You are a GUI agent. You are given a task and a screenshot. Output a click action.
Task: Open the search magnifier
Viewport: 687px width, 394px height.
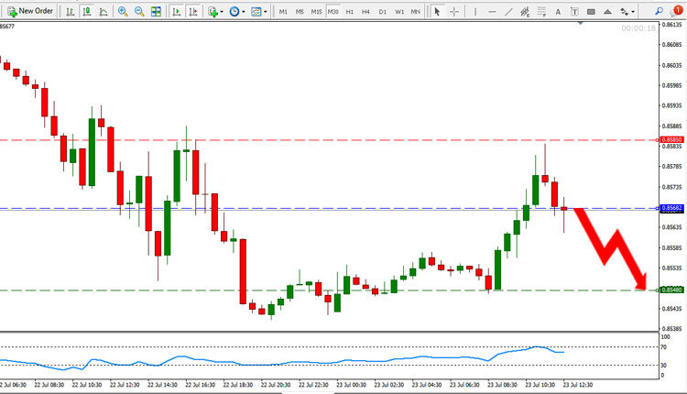click(659, 12)
